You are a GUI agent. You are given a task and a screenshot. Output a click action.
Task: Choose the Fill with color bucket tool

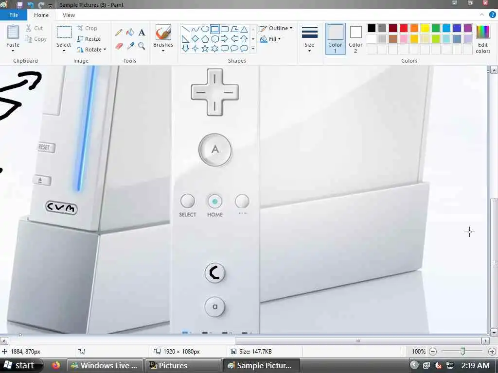[130, 33]
